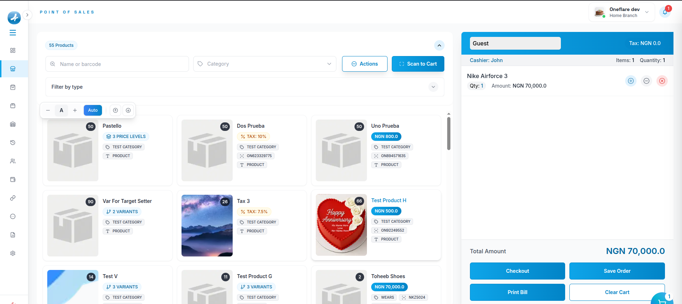Expand the Filter by type section
Screen dimensions: 682x304
coord(245,87)
